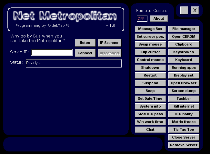The image size is (210, 155).
Task: Click the Remove Server button
Action: point(184,145)
